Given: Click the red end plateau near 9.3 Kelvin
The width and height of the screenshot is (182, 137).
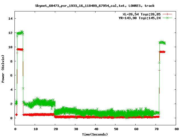Looking at the screenshot, I should click(162, 52).
